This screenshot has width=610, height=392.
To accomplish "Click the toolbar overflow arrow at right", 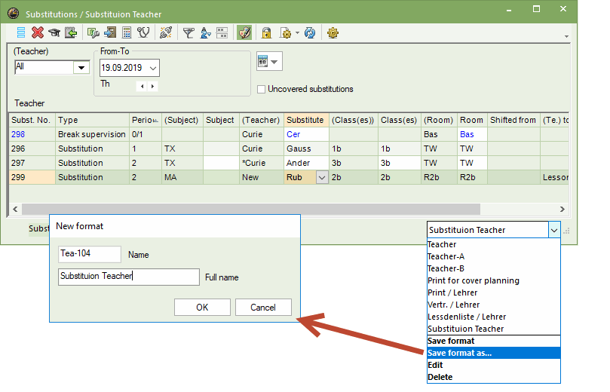I will pyautogui.click(x=566, y=36).
